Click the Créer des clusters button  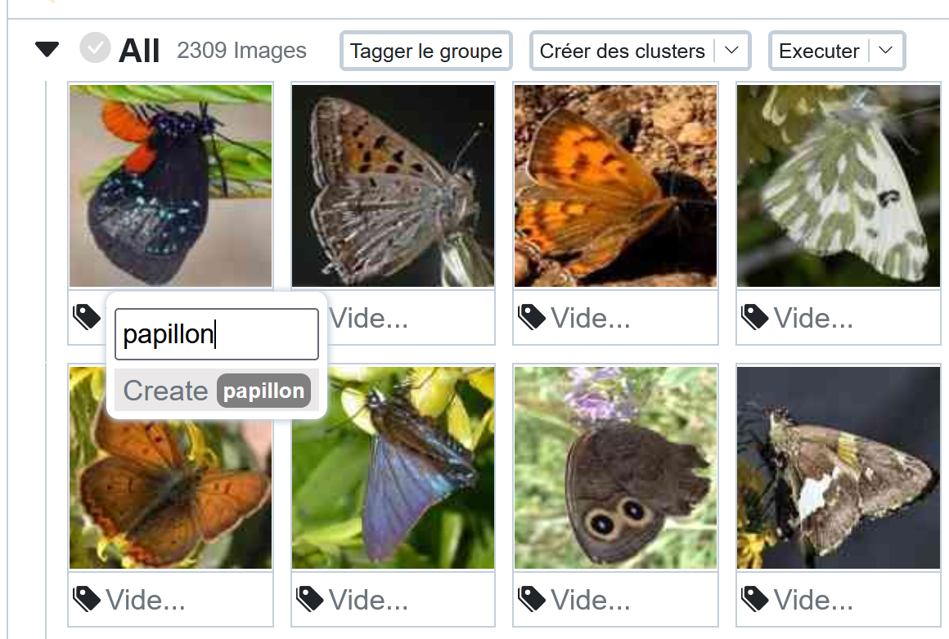pyautogui.click(x=623, y=51)
